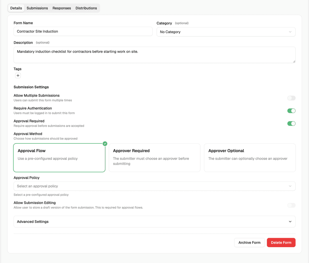Click into the Description text area

(x=154, y=55)
